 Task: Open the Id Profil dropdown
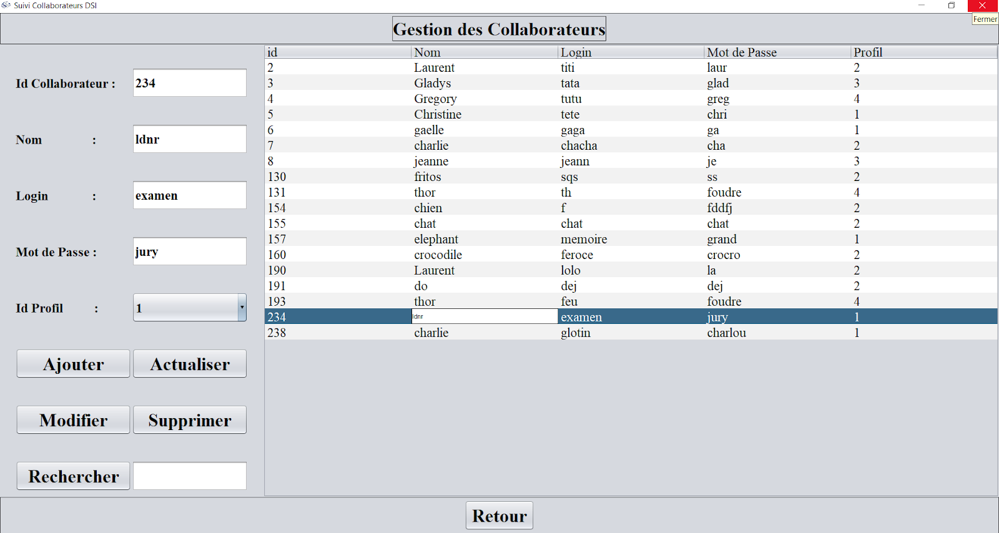[x=190, y=308]
